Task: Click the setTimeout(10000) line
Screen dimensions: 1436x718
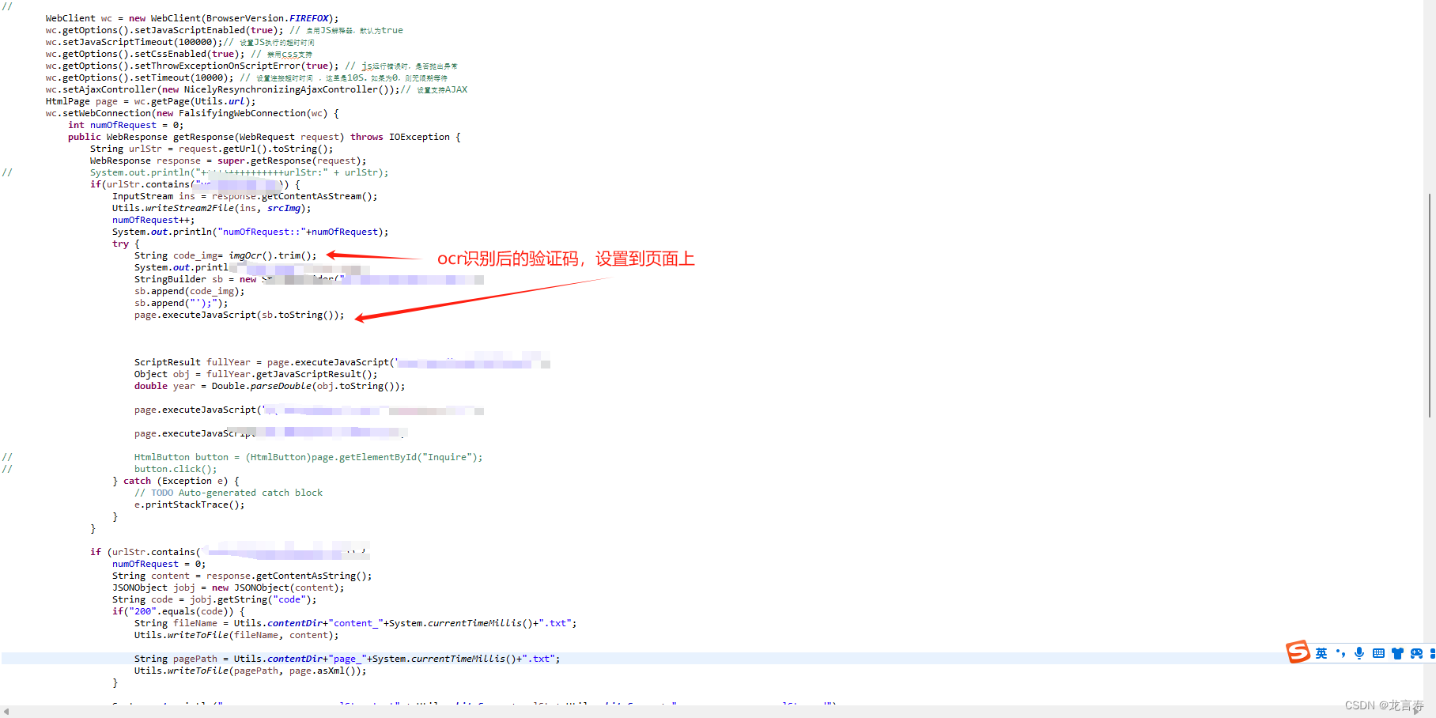Action: (247, 77)
